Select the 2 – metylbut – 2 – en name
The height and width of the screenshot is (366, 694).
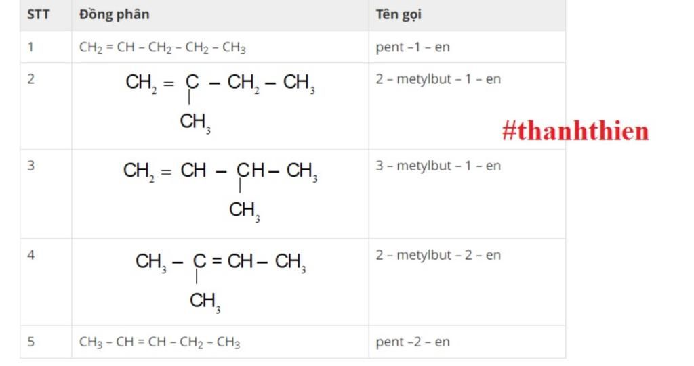pos(438,255)
